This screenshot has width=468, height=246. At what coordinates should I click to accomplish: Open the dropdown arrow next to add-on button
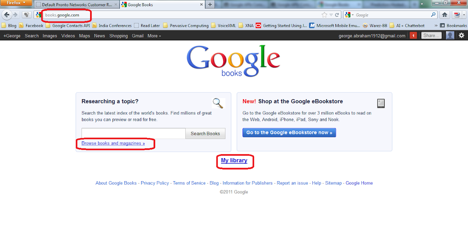(463, 15)
